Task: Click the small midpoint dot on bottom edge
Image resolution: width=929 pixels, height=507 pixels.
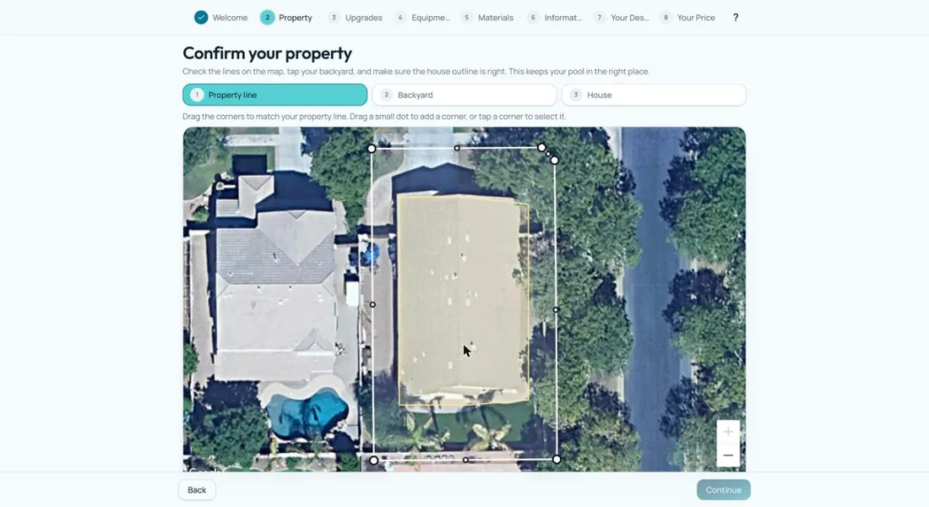Action: [x=465, y=460]
